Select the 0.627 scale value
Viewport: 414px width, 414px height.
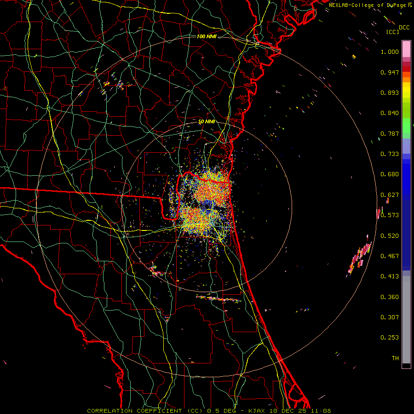390,195
